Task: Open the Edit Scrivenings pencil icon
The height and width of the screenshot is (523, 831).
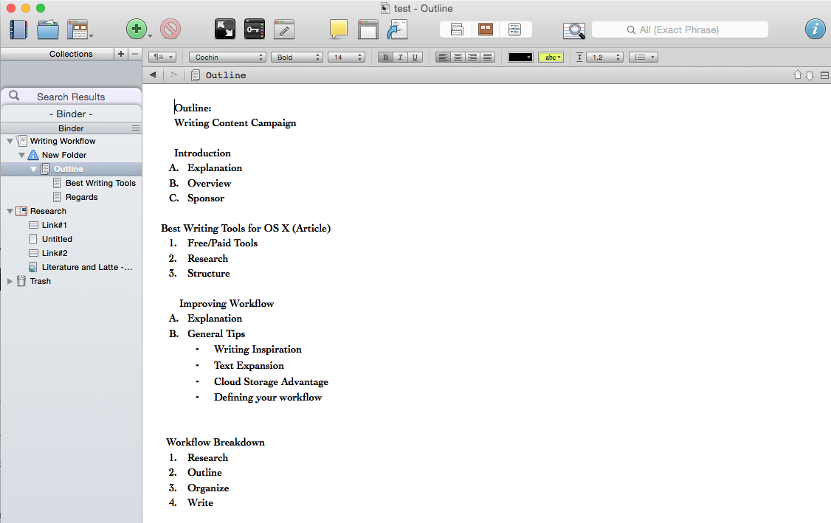Action: coord(284,30)
